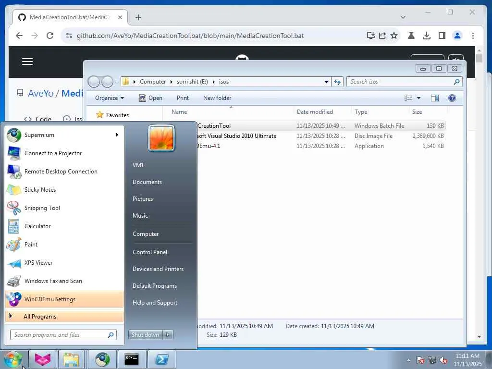Viewport: 492px width, 369px height.
Task: Open Help and Support
Action: click(x=155, y=303)
